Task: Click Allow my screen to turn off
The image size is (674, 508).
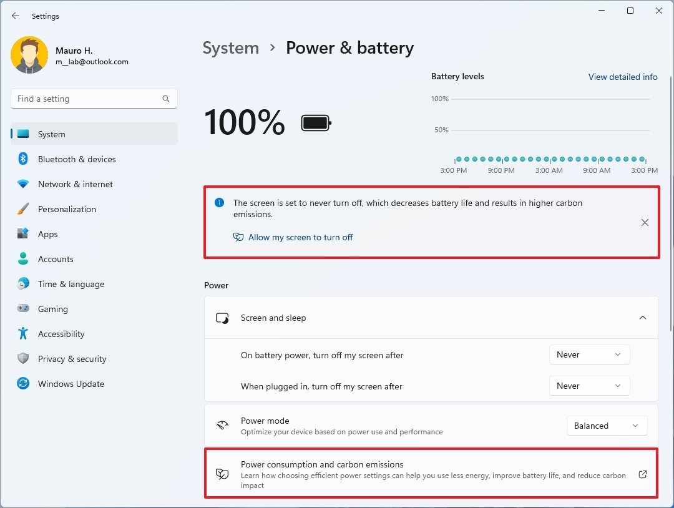Action: click(x=300, y=237)
